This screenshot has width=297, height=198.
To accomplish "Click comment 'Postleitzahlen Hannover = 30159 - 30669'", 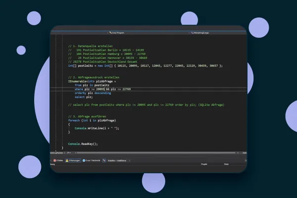I will 107,58.
